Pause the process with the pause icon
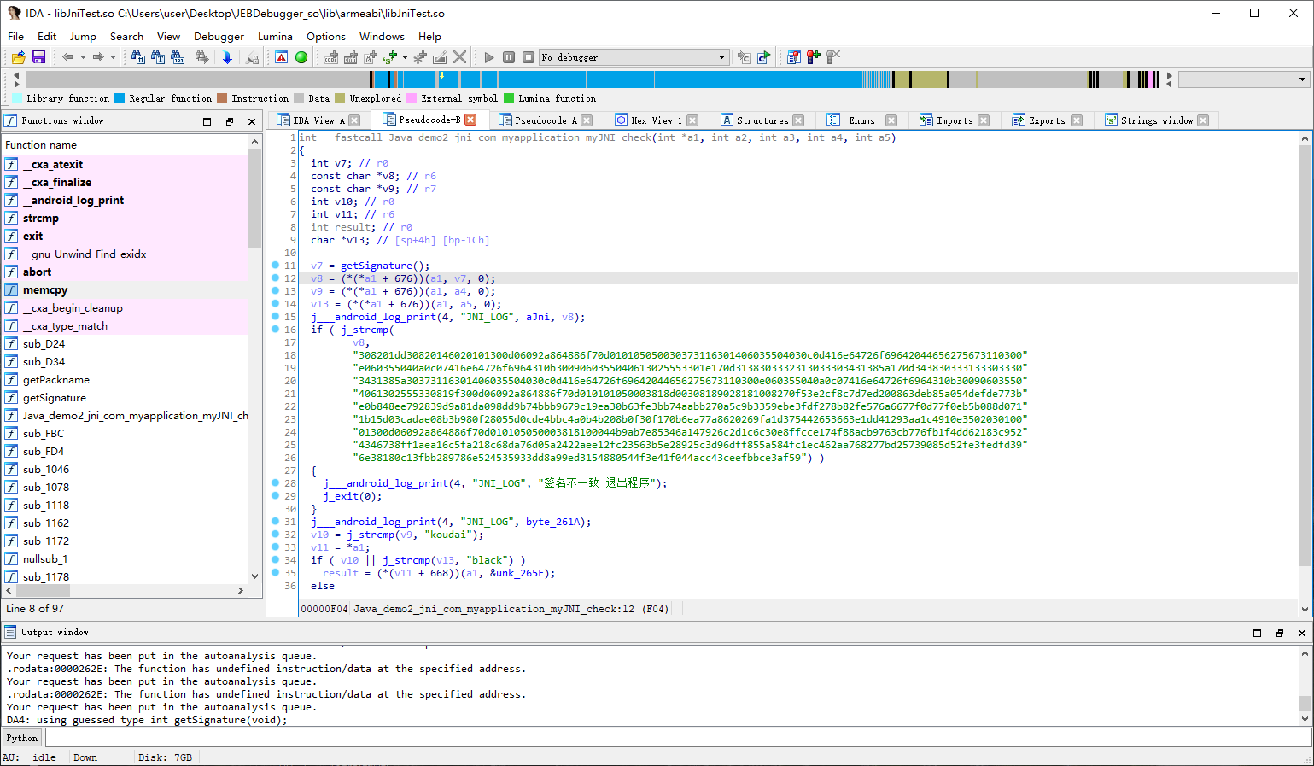The width and height of the screenshot is (1314, 766). point(509,57)
